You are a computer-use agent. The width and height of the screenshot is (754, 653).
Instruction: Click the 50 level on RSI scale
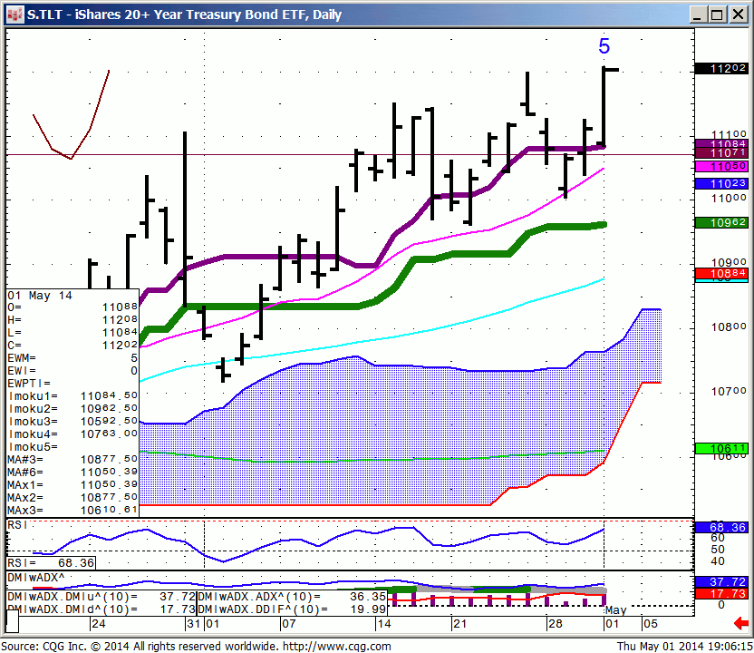tap(718, 549)
